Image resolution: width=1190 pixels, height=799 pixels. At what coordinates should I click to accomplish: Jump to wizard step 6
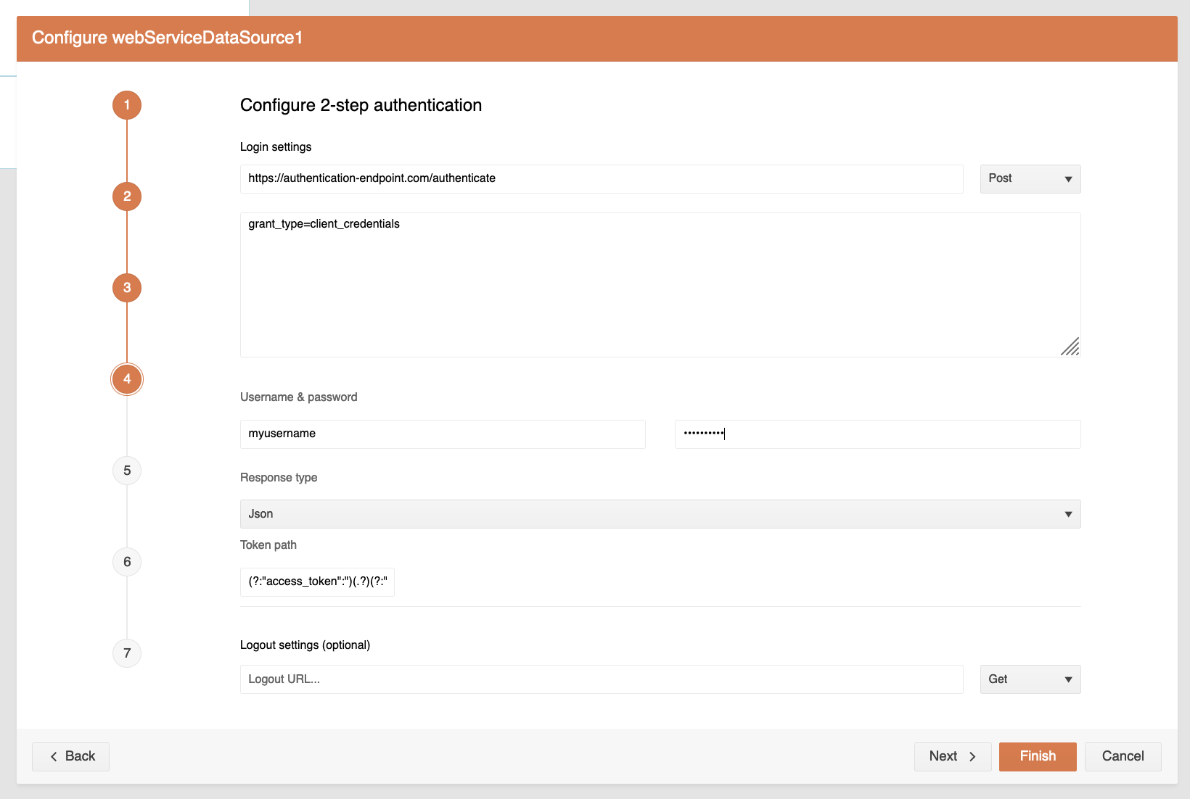[127, 562]
